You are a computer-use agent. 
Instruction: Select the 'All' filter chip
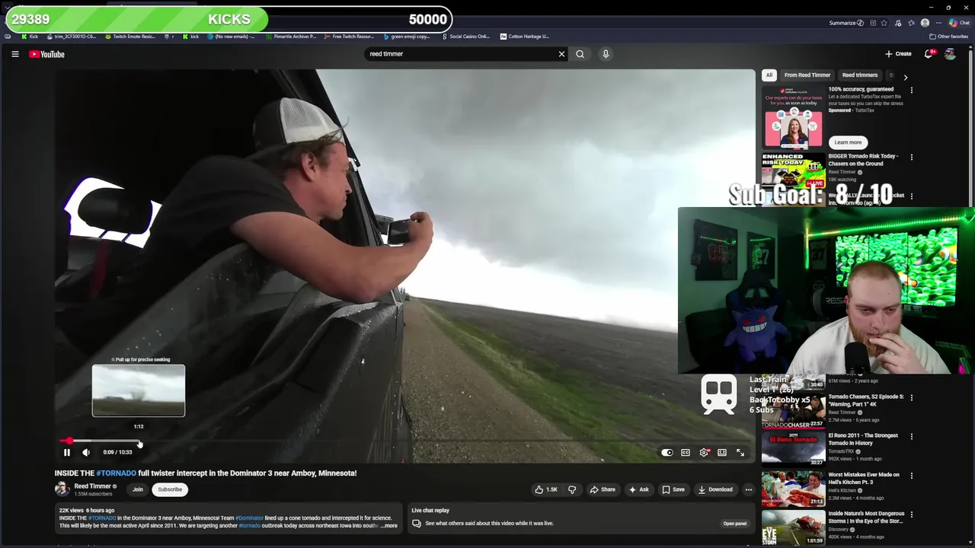tap(769, 75)
